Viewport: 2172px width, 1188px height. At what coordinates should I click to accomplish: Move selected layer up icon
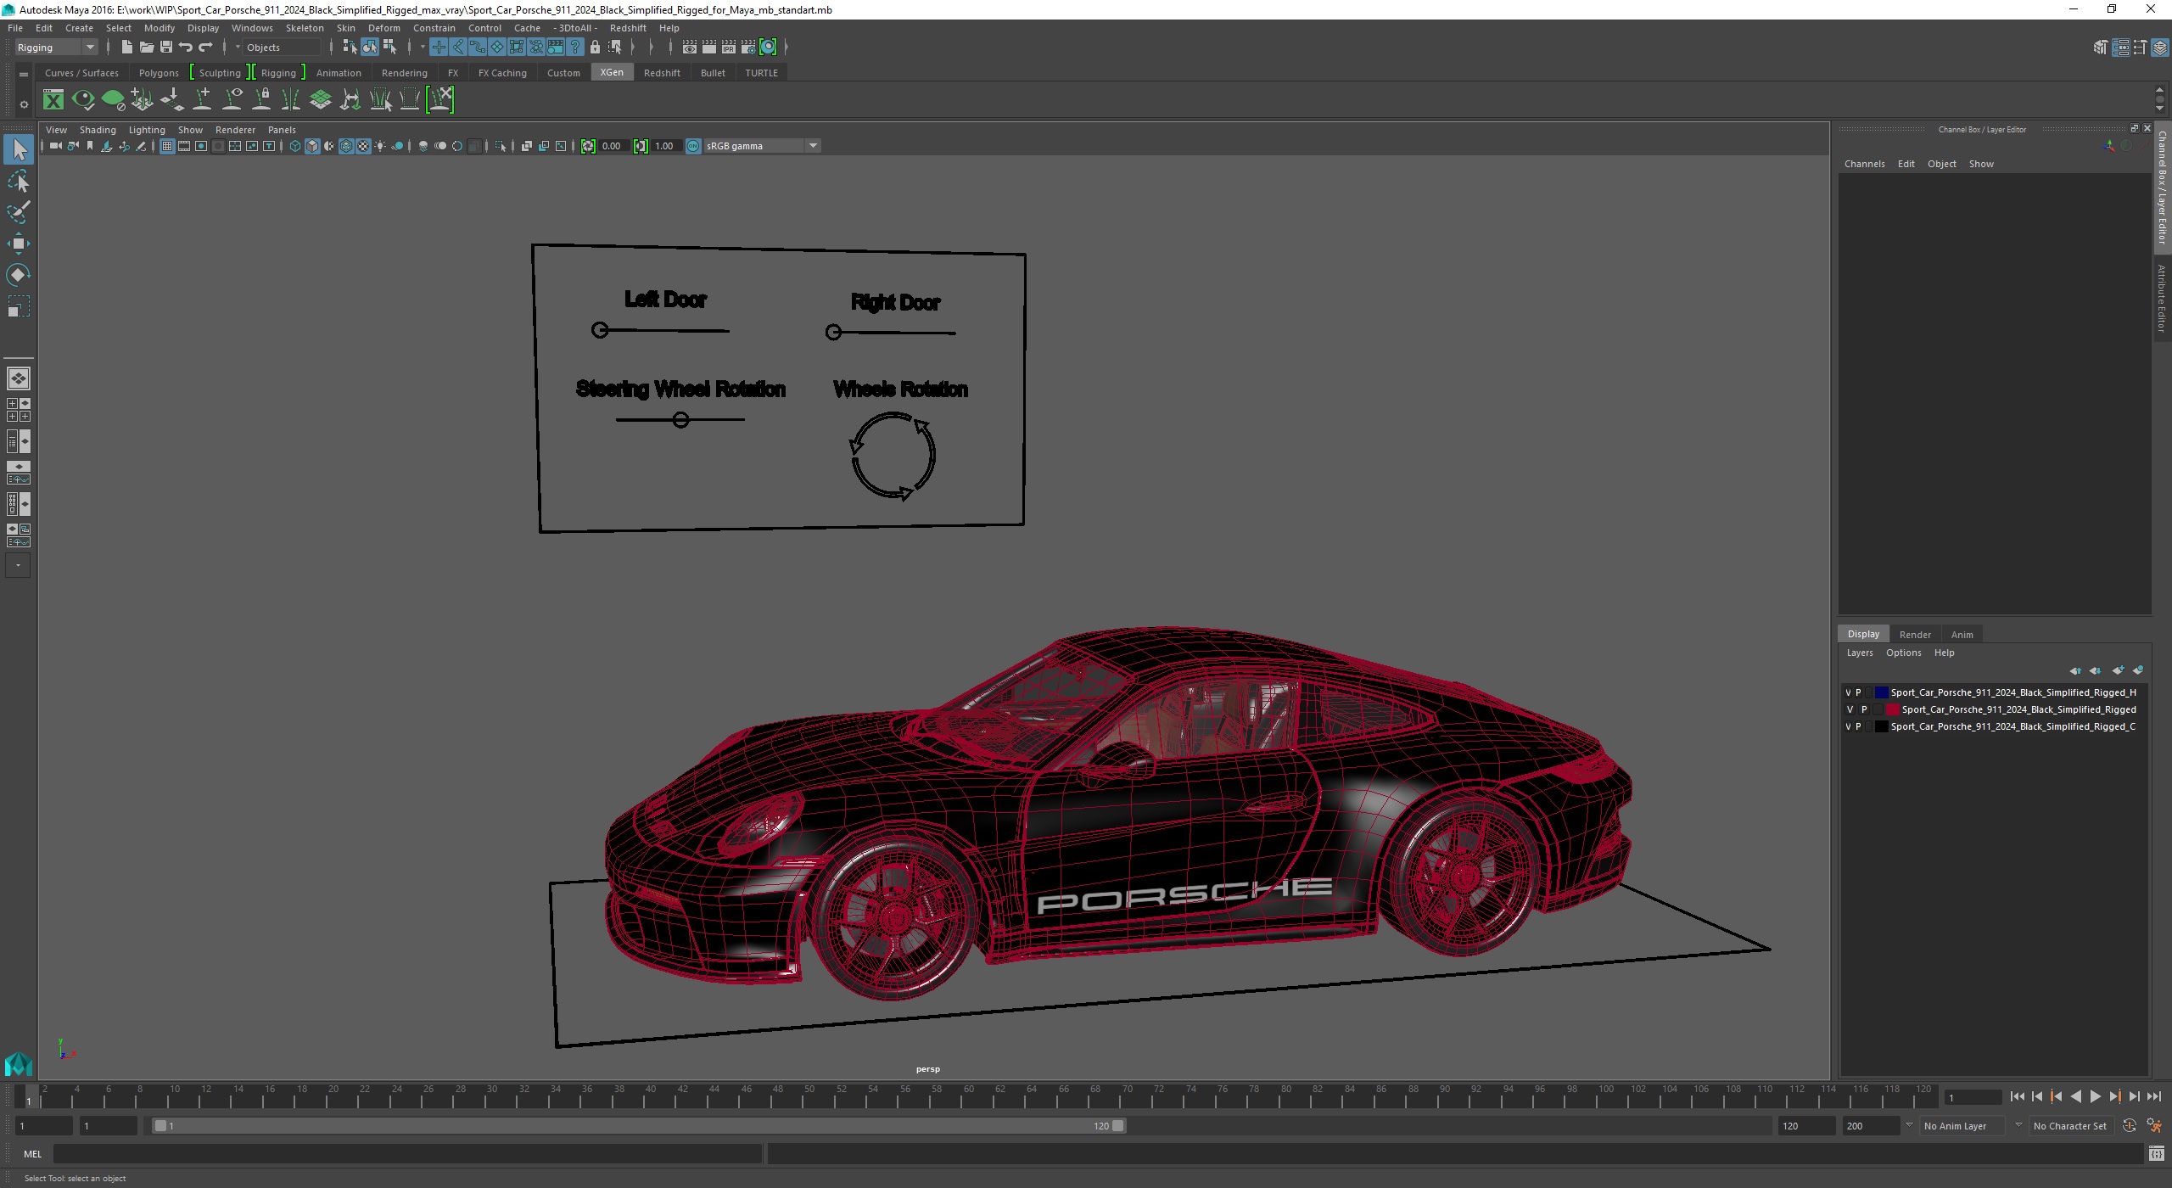[2074, 670]
